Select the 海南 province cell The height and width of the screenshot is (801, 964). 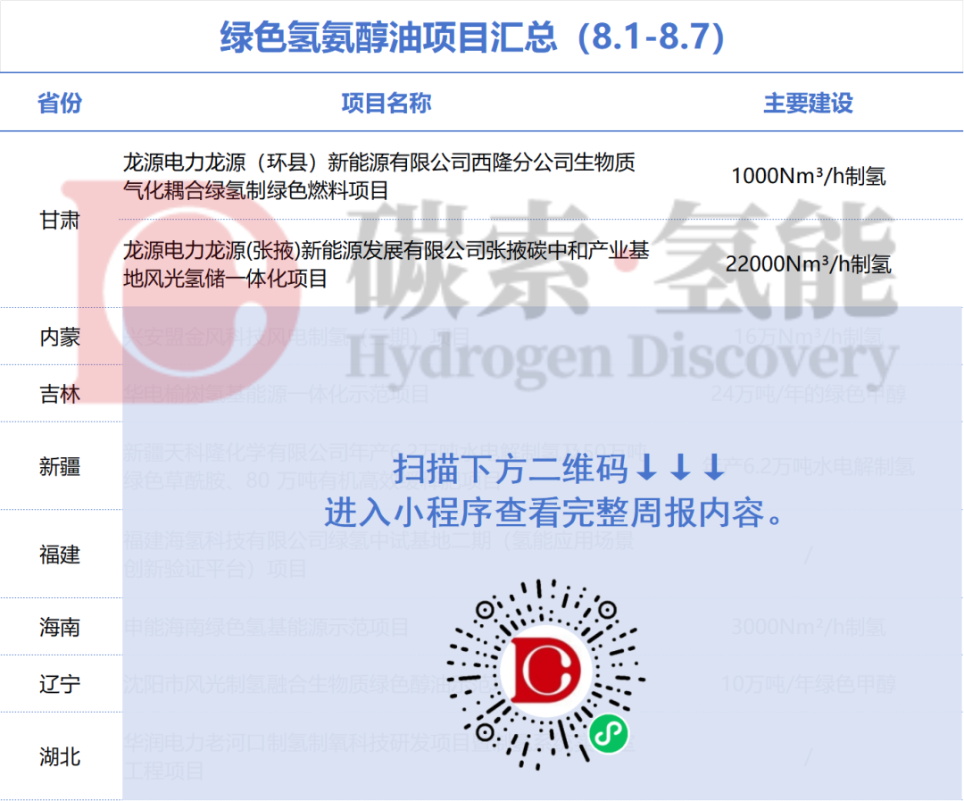(60, 628)
